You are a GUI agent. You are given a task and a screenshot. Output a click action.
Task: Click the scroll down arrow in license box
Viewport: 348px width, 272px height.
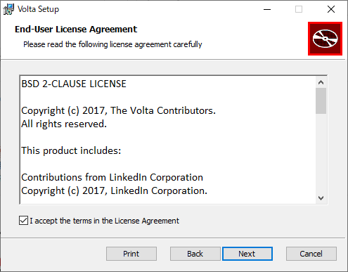pyautogui.click(x=321, y=198)
